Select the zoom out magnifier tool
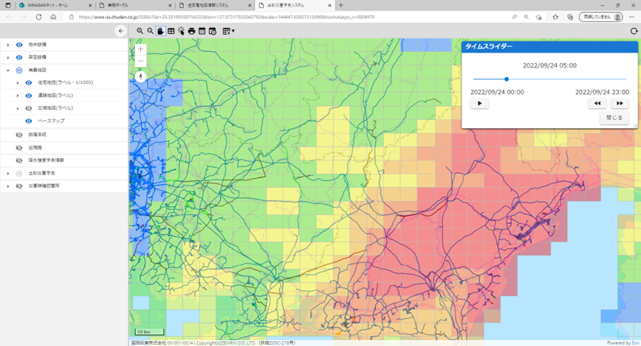641x346 pixels. click(151, 31)
